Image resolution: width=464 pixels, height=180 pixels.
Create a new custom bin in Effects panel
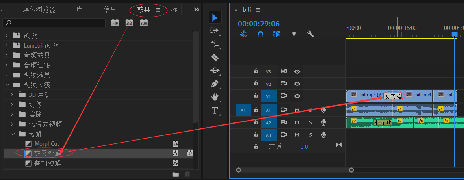click(176, 174)
